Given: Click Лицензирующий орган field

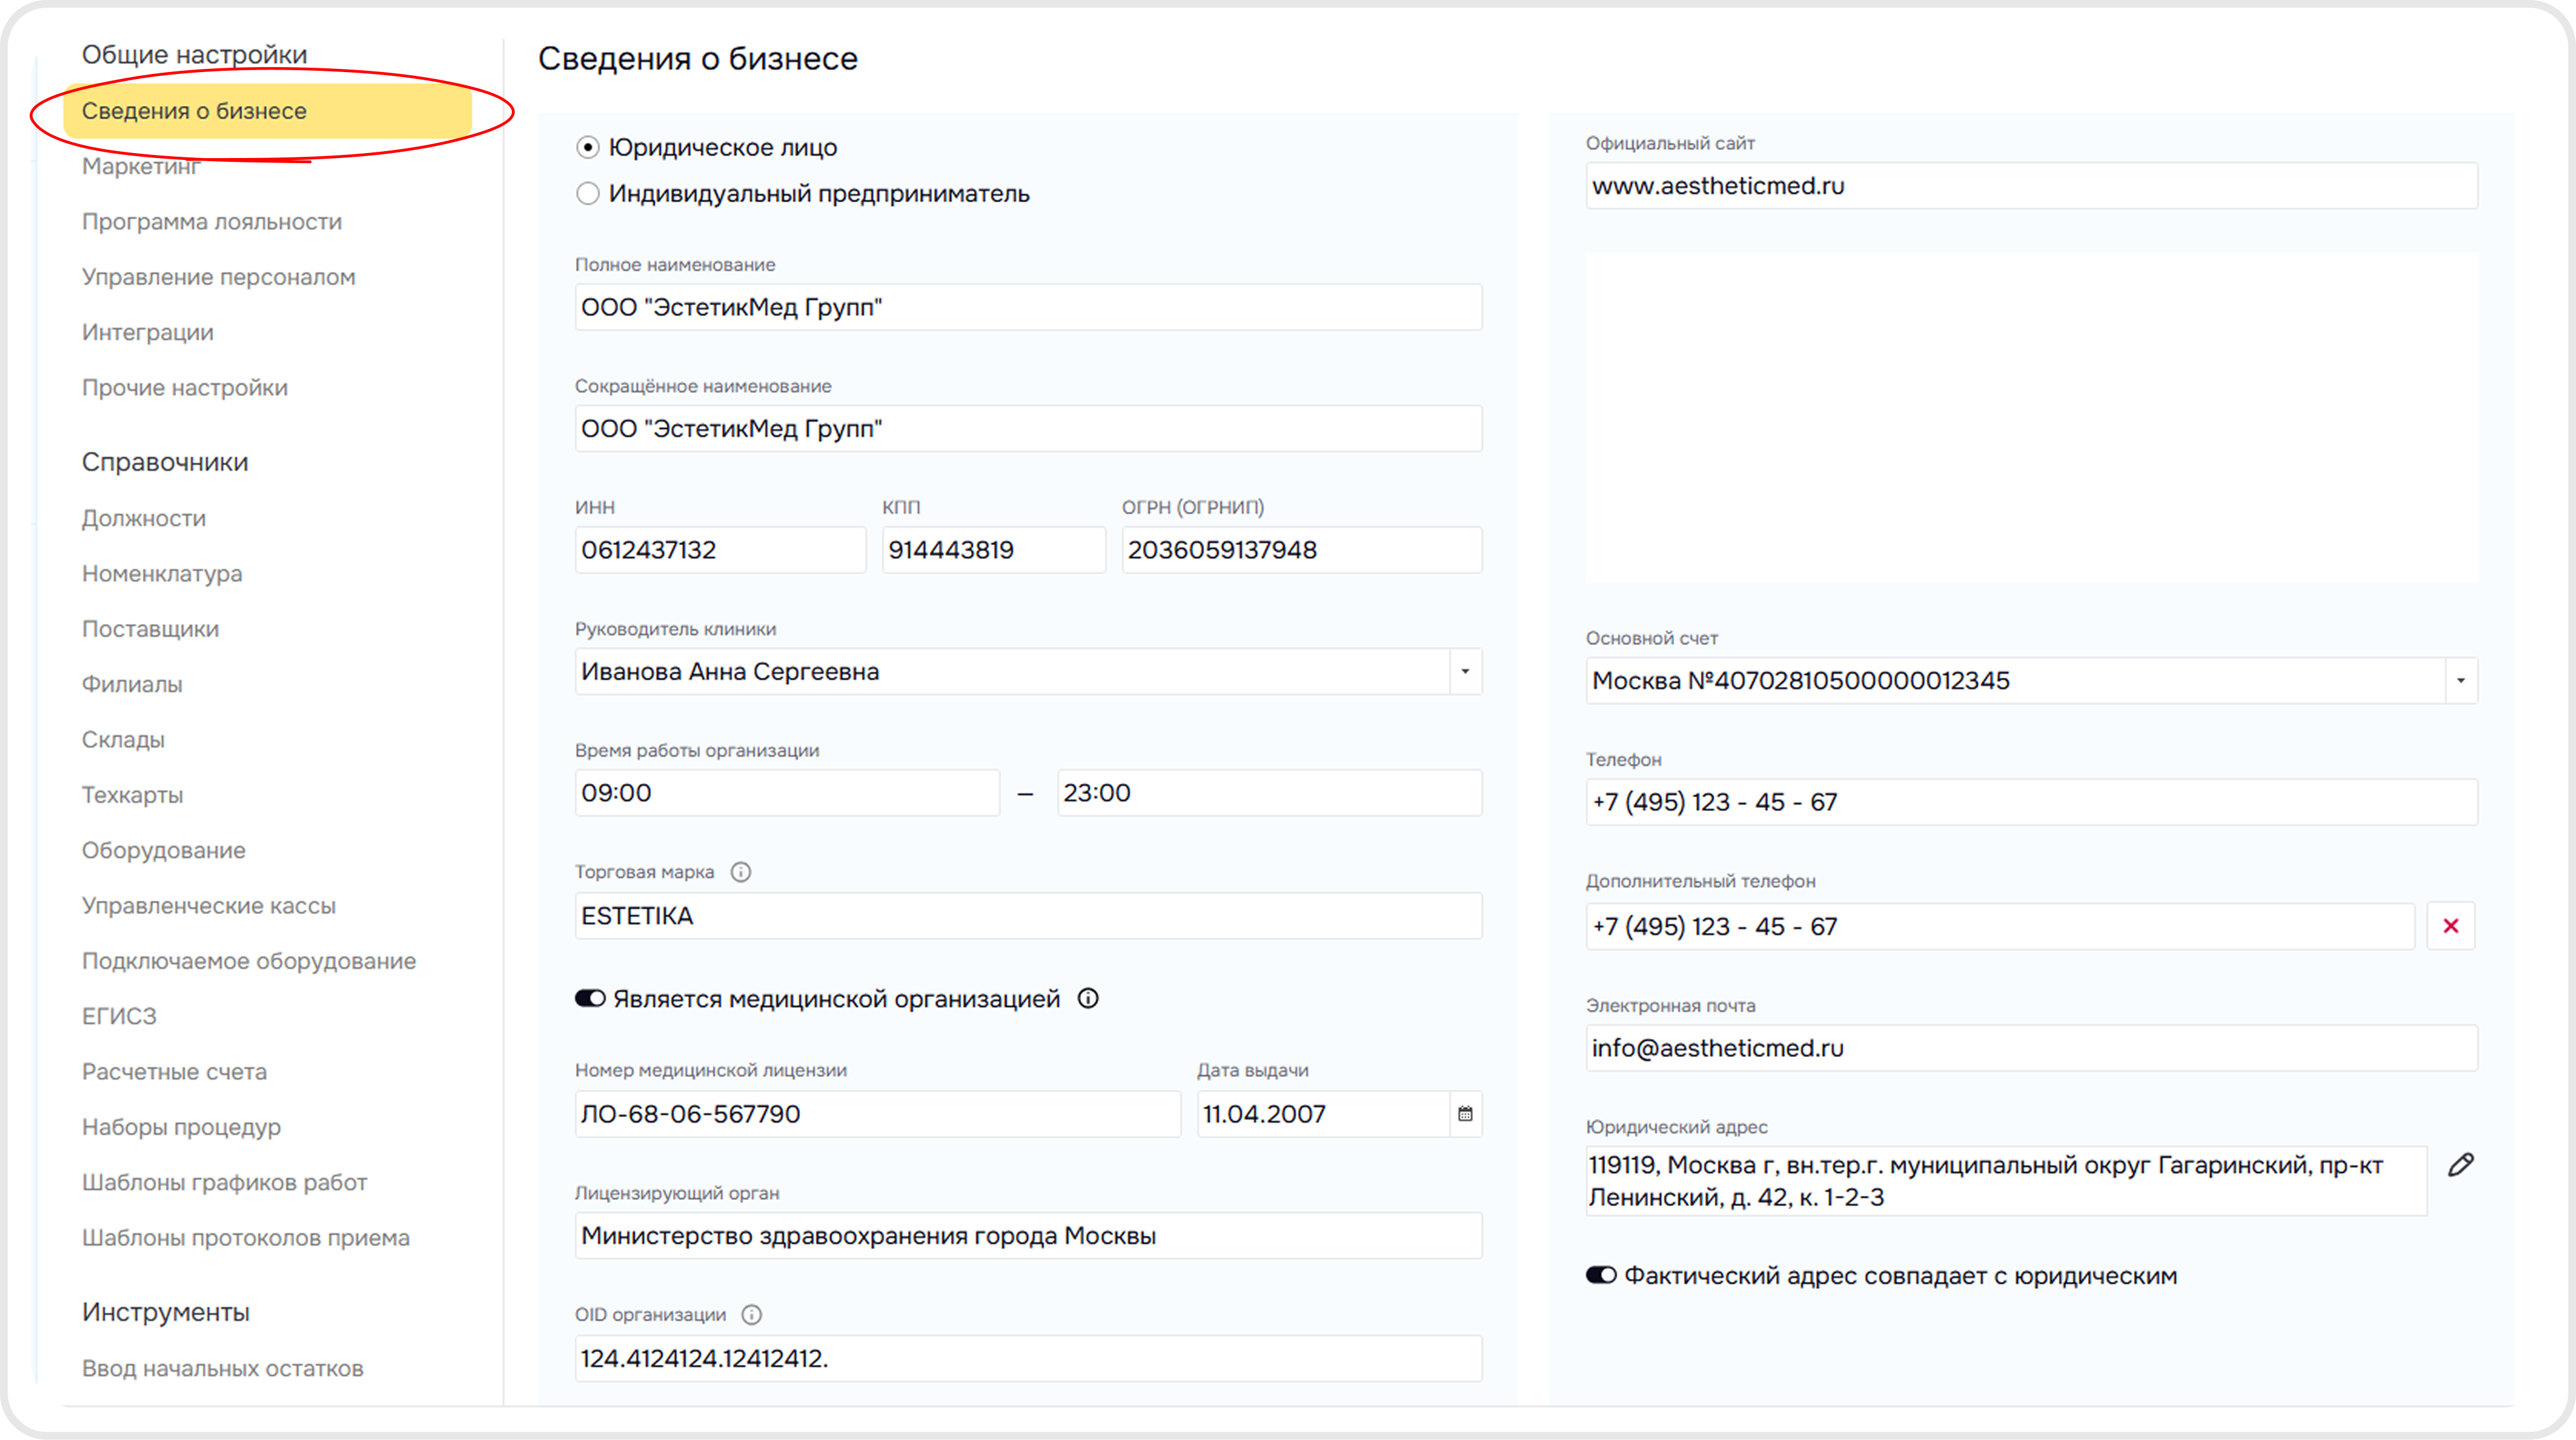Looking at the screenshot, I should [1028, 1236].
